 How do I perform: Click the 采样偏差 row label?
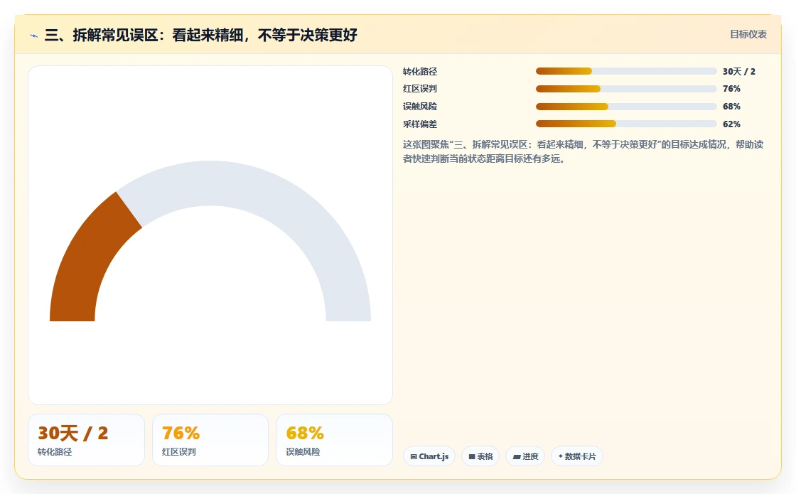(x=420, y=124)
